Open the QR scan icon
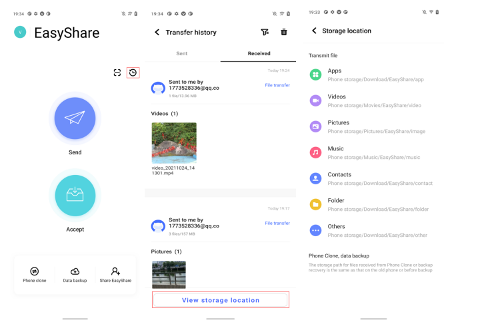The width and height of the screenshot is (482, 332). (x=117, y=73)
